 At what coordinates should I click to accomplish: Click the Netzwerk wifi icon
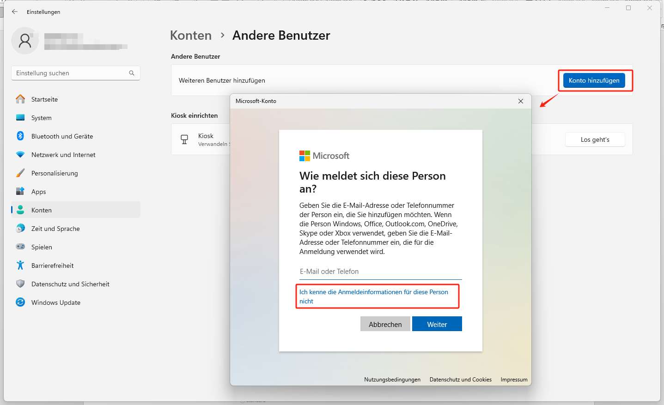pos(20,155)
